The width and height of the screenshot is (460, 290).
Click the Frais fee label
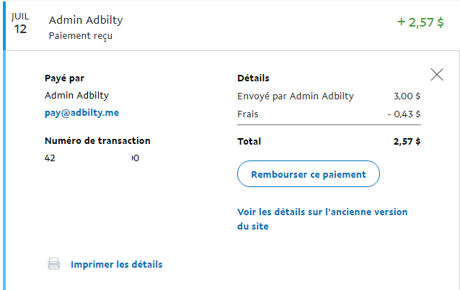(247, 114)
